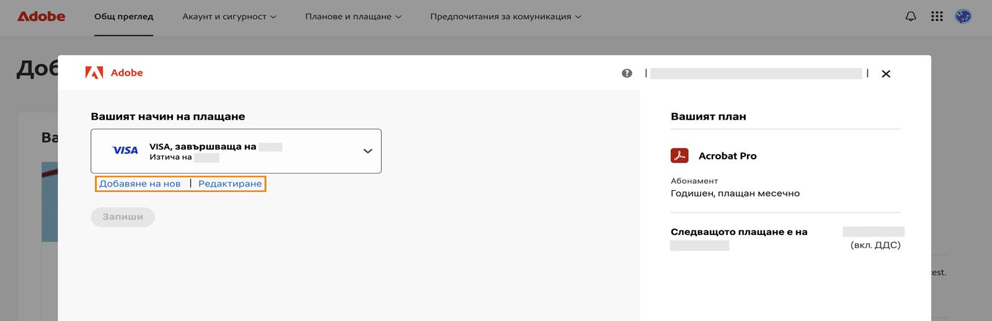Close the payment dialog with the X
Screen dimensions: 992x321
886,74
